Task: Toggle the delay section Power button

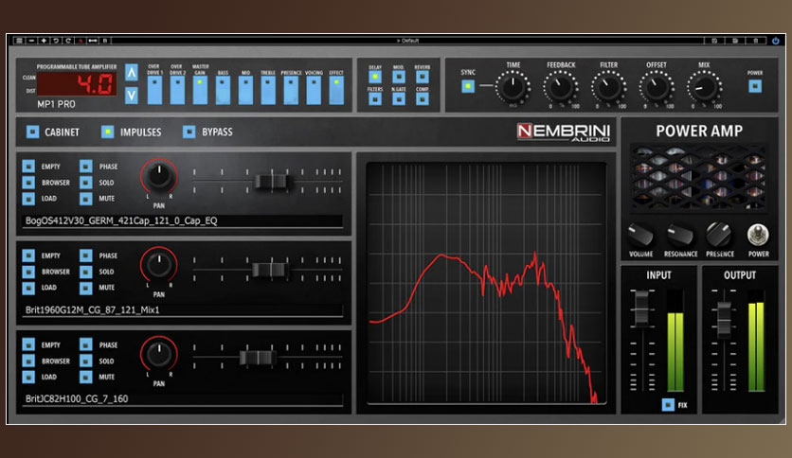Action: (755, 86)
